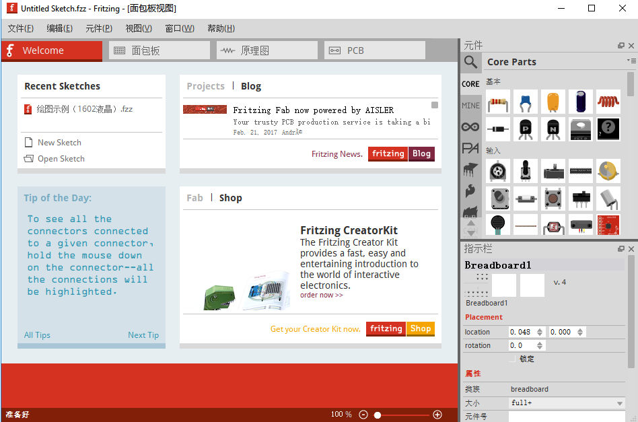This screenshot has height=422, width=638.
Task: Select the tilt sensor part
Action: tap(608, 199)
